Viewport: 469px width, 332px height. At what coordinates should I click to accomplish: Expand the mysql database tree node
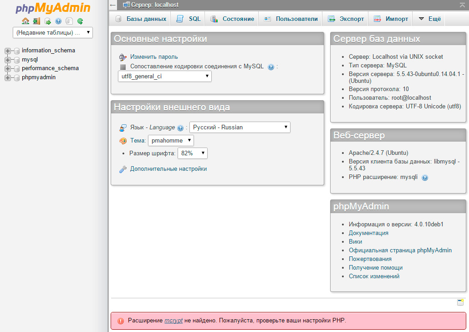[8, 60]
